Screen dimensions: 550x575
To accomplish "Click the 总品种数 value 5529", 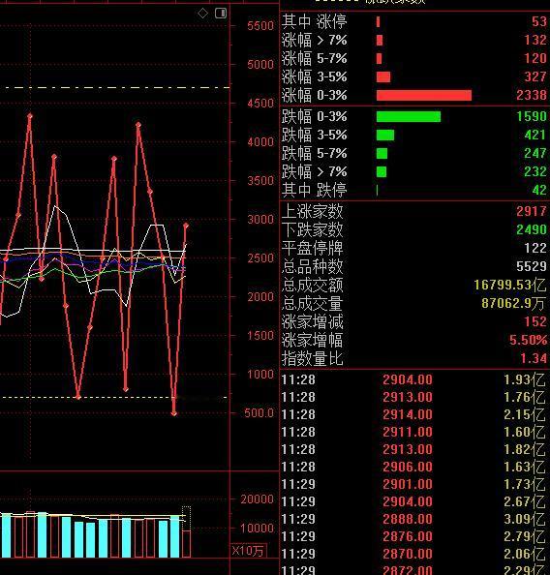I will pos(532,266).
